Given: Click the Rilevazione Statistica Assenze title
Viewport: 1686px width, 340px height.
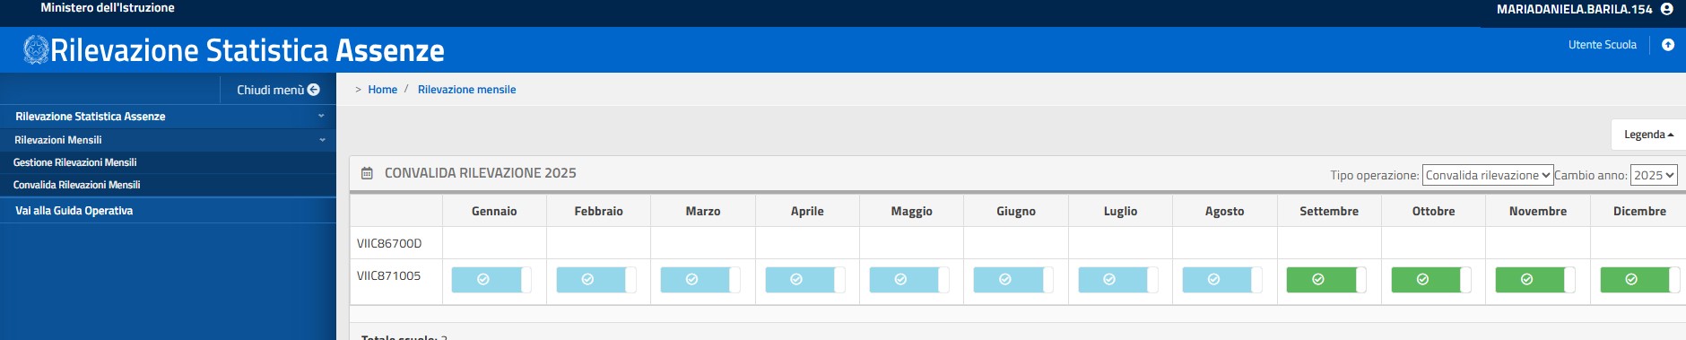Looking at the screenshot, I should coord(248,50).
